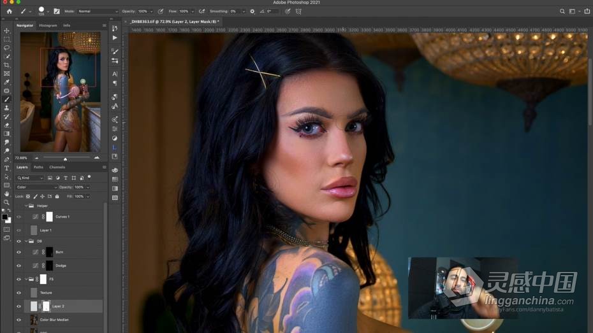Collapse the DB group
This screenshot has height=333, width=593.
[26, 241]
